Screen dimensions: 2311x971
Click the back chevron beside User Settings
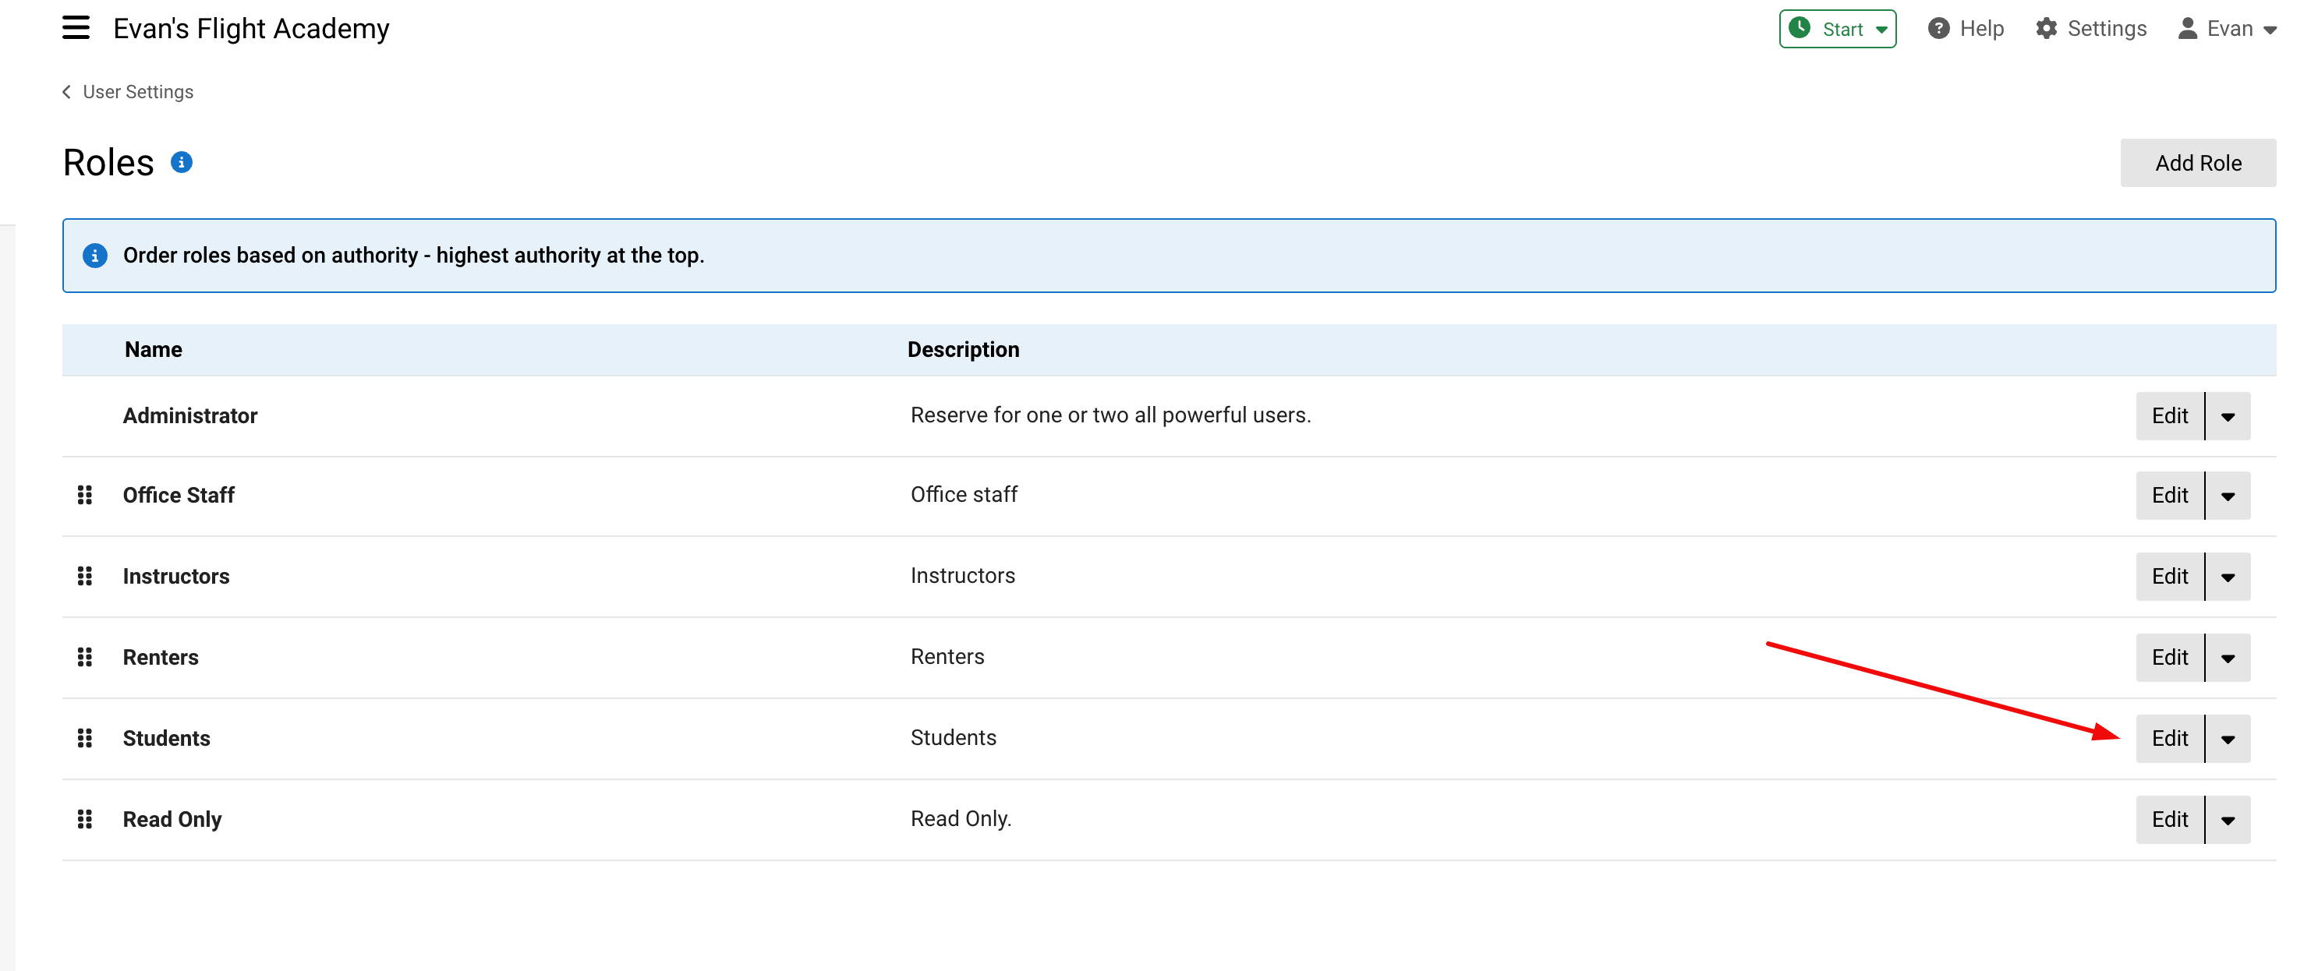point(66,93)
